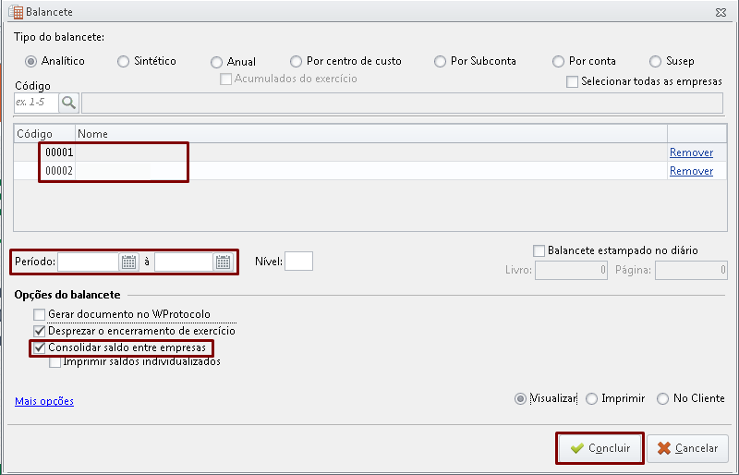Click the Nome column header
This screenshot has height=475, width=739.
coord(371,134)
